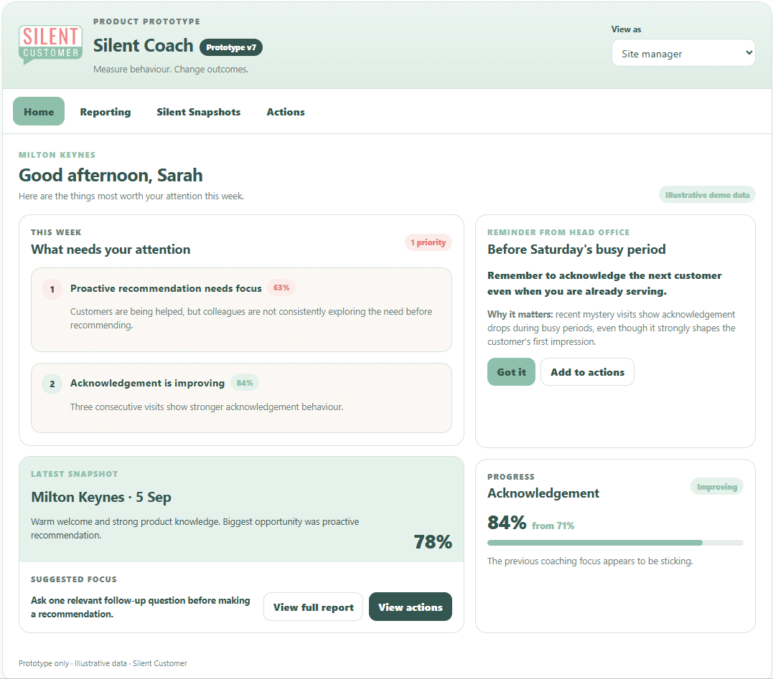
Task: Open View full report
Action: [x=314, y=607]
